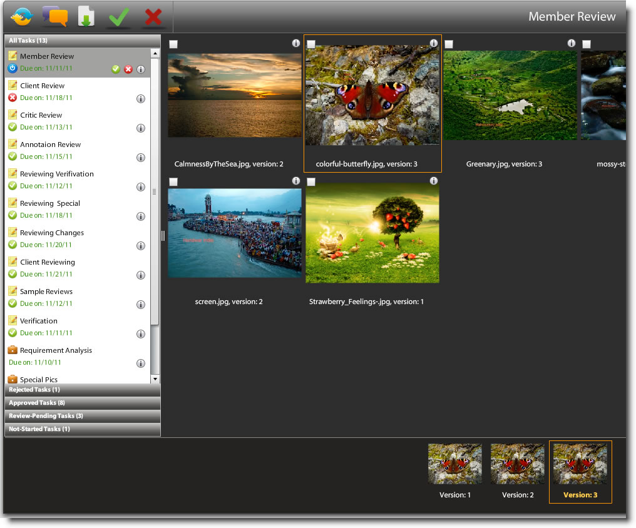Image resolution: width=636 pixels, height=528 pixels.
Task: Open the comments chat bubble icon
Action: tap(55, 16)
